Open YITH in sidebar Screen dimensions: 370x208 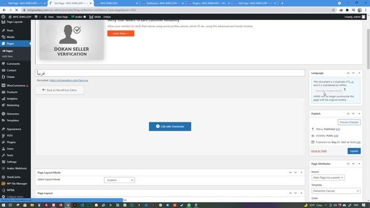pos(10,136)
